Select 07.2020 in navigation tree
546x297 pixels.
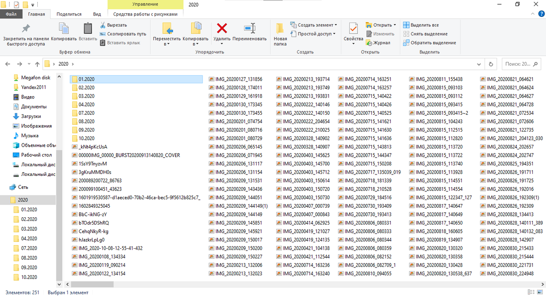[x=29, y=248]
